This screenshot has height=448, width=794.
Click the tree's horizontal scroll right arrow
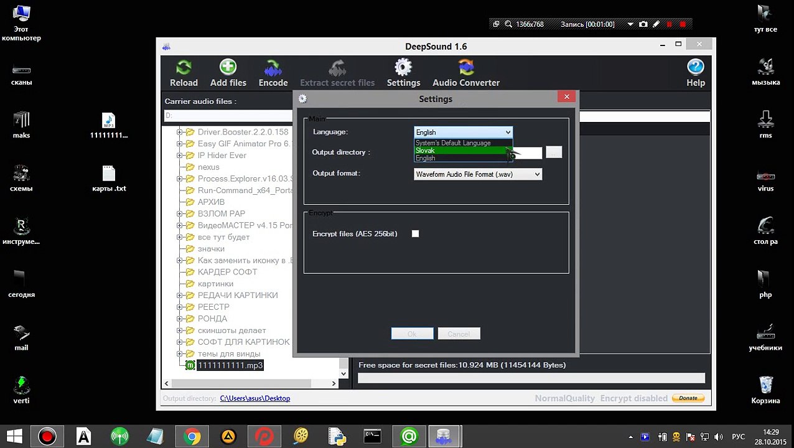click(334, 384)
